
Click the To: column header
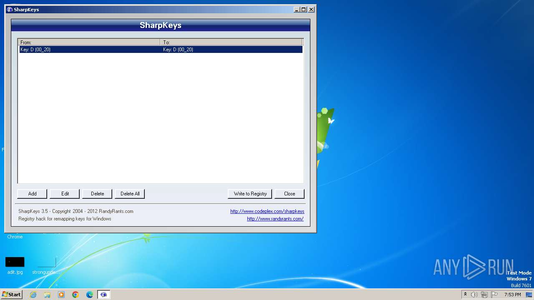click(231, 42)
